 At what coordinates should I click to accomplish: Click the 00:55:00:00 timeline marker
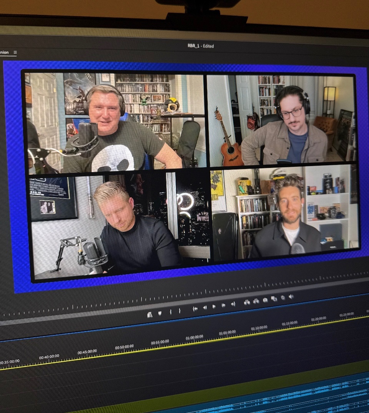pos(160,342)
